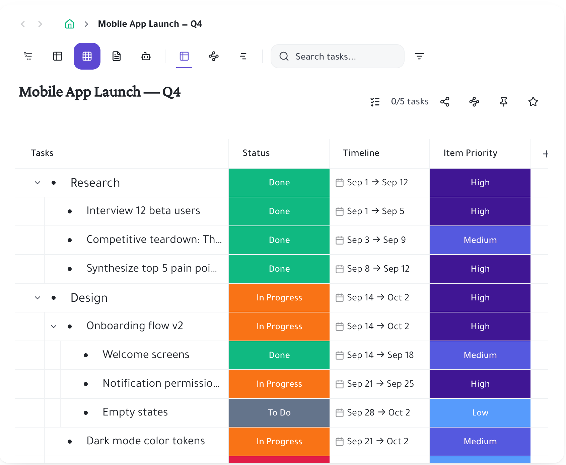Open the document view icon

click(117, 56)
